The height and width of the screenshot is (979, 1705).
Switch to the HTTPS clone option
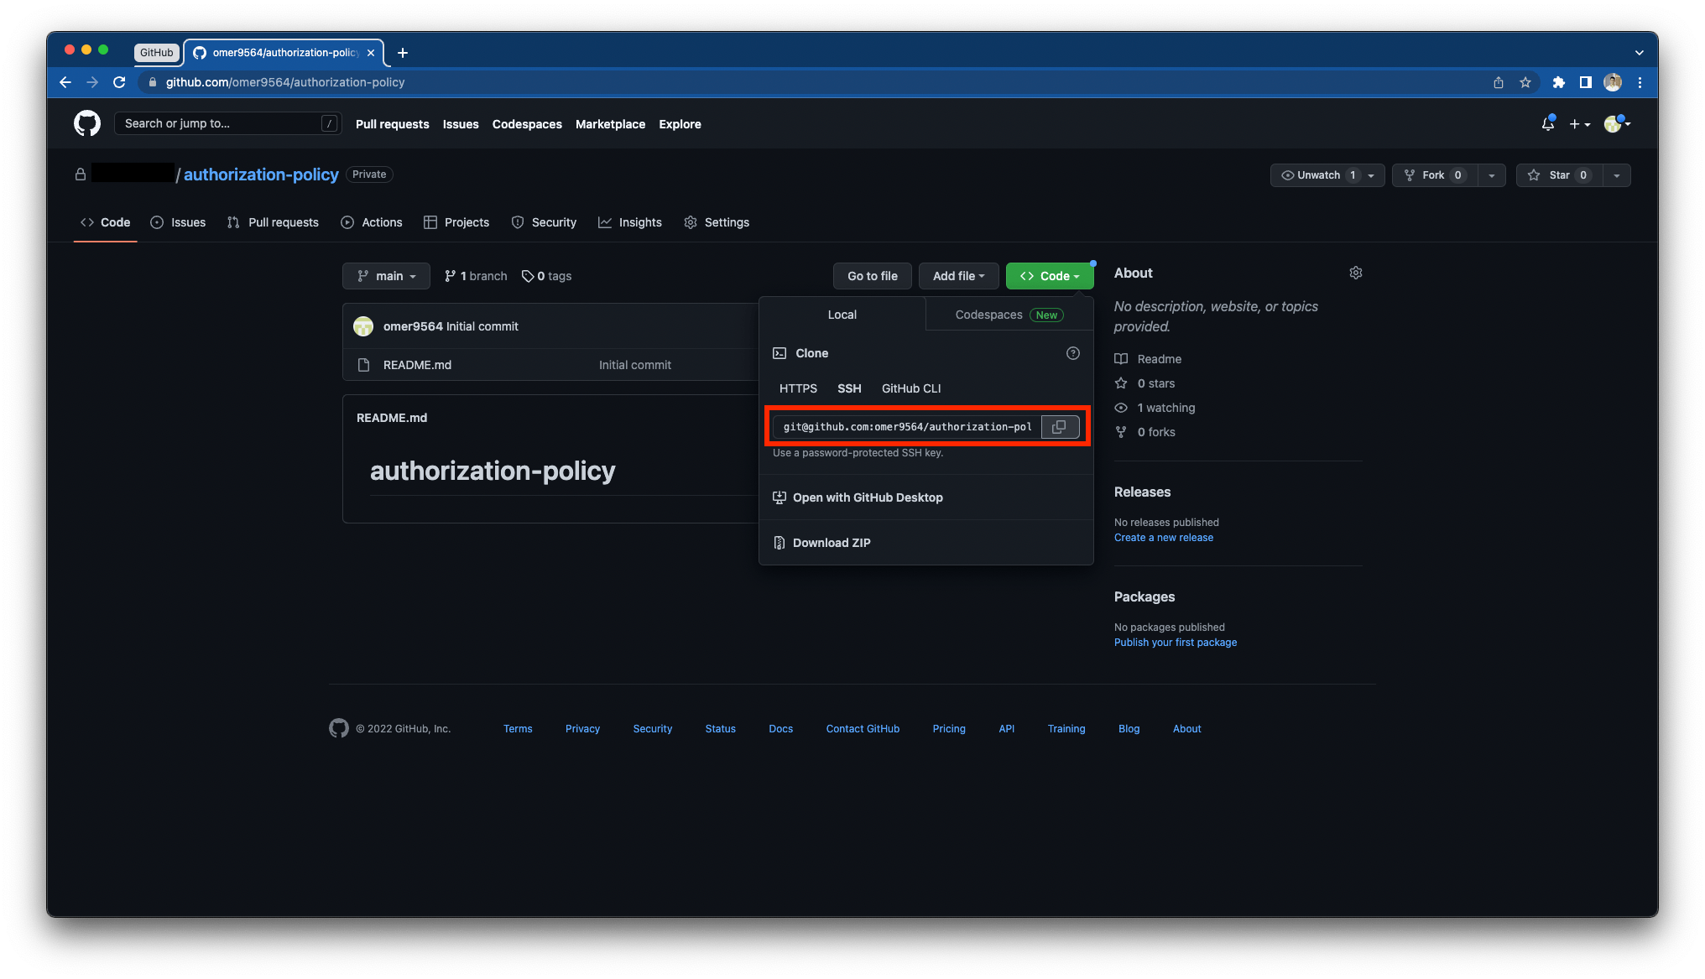coord(797,388)
